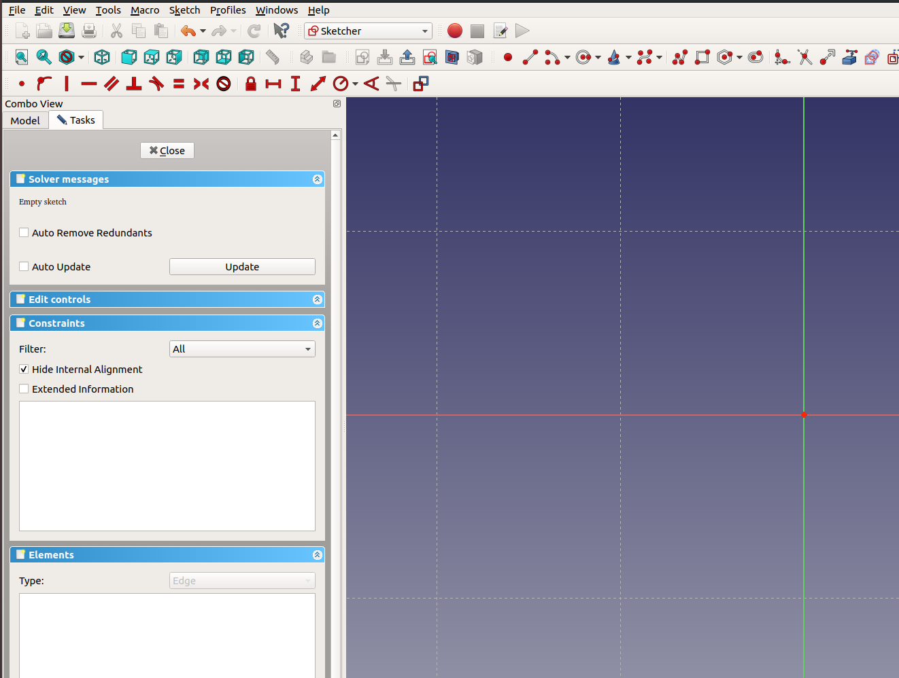Screen dimensions: 899x678
Task: Click the red origin point in sketch
Action: pyautogui.click(x=804, y=414)
